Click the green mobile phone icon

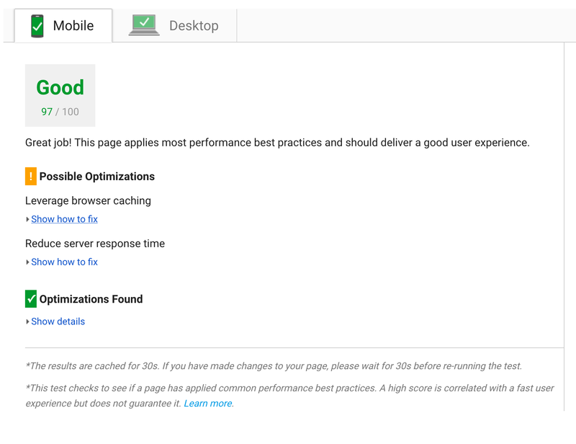click(37, 26)
